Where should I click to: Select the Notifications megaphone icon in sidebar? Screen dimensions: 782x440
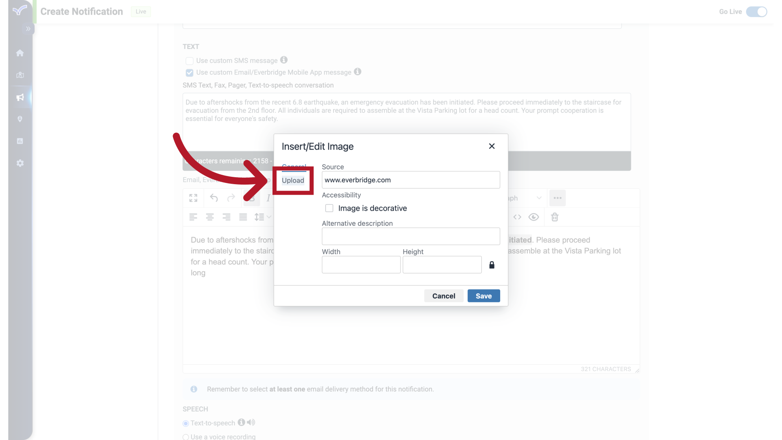(20, 97)
